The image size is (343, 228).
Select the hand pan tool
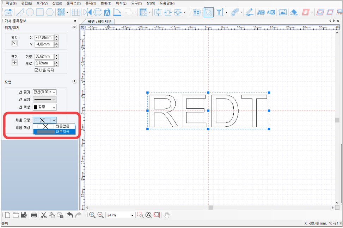[167, 215]
